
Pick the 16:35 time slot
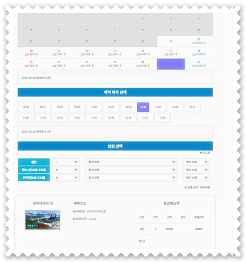point(145,118)
